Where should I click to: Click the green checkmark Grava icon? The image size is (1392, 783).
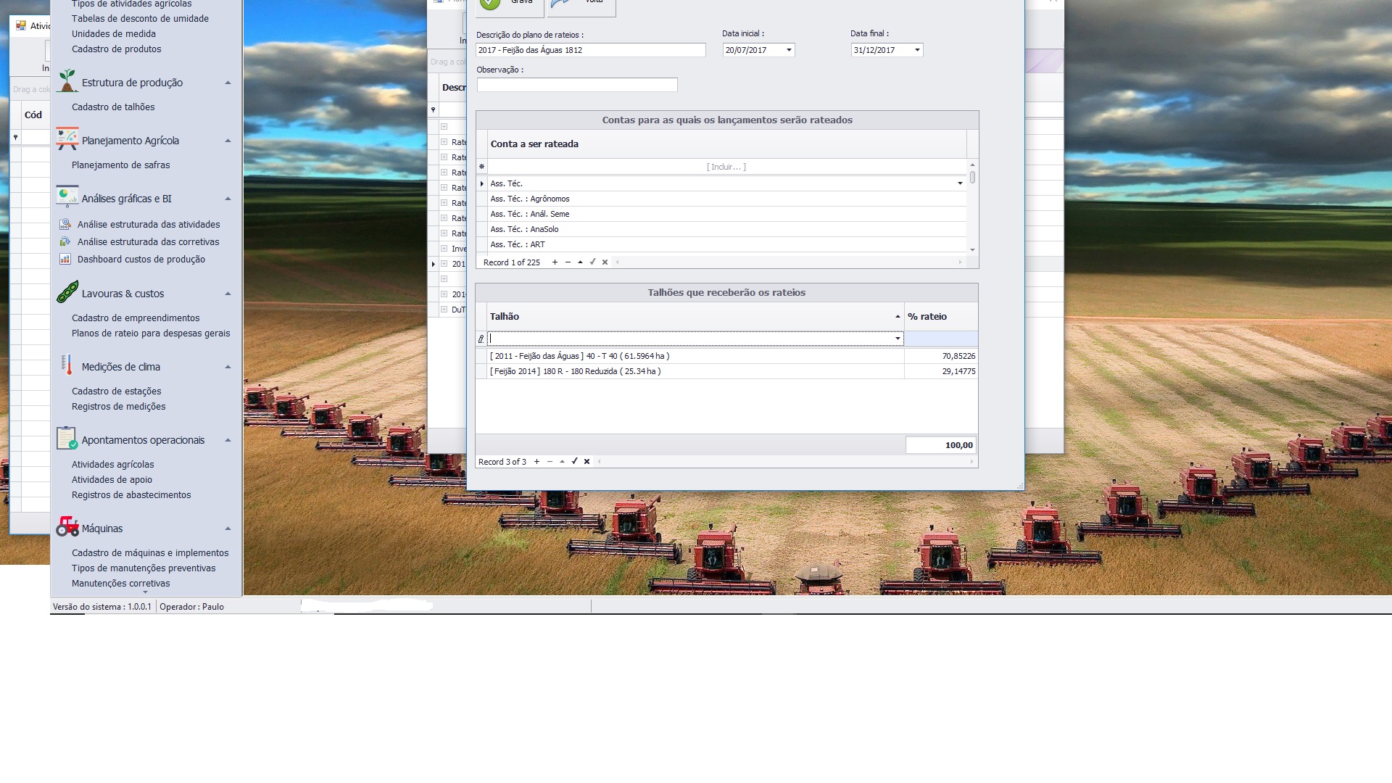point(490,4)
